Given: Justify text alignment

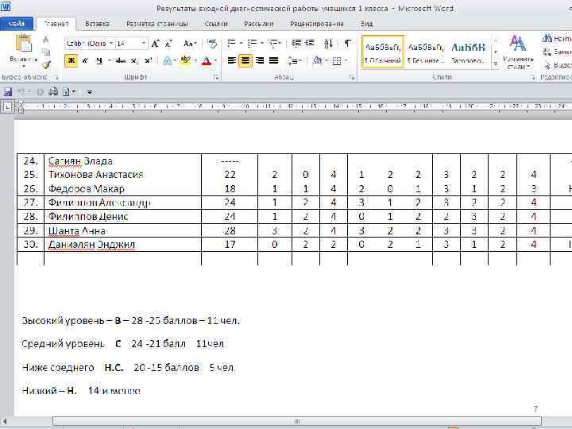Looking at the screenshot, I should click(x=273, y=60).
